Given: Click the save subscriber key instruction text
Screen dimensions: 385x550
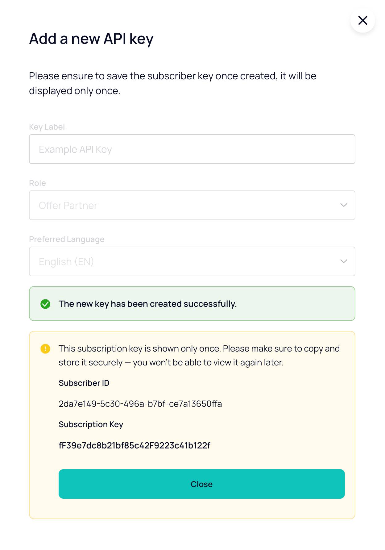Looking at the screenshot, I should [x=172, y=83].
